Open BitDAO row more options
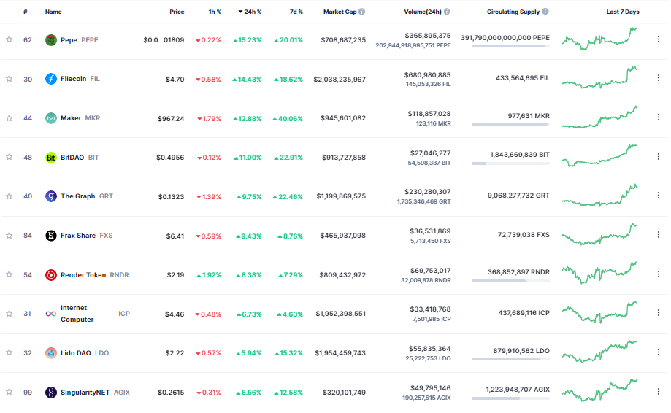 [658, 156]
